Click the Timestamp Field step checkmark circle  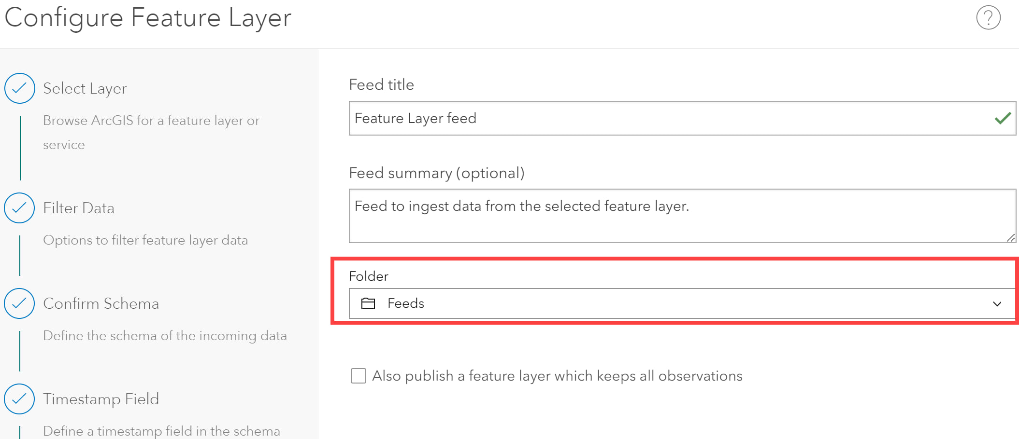[19, 399]
